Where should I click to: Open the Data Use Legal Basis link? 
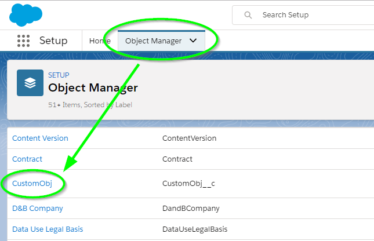(48, 229)
